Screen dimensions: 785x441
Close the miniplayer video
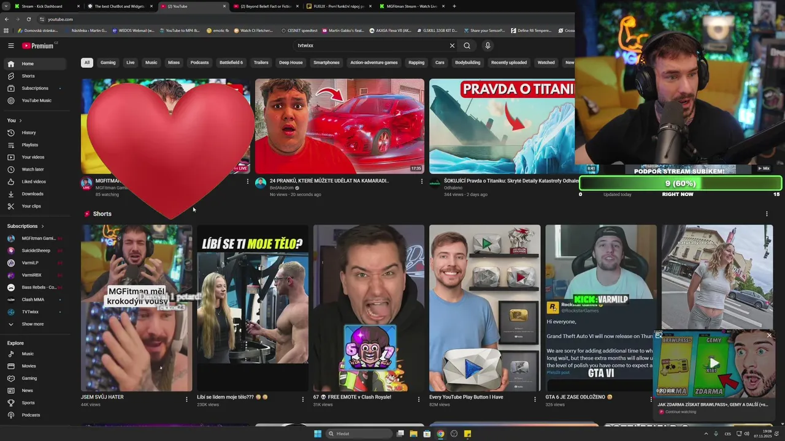pos(769,336)
